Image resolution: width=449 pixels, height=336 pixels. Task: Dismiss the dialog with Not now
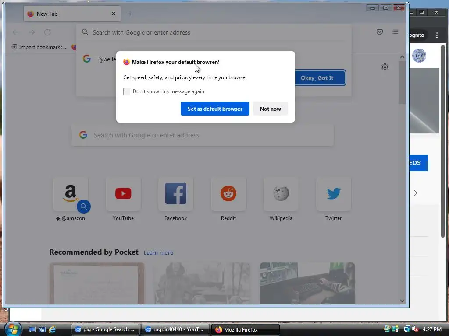click(x=270, y=108)
